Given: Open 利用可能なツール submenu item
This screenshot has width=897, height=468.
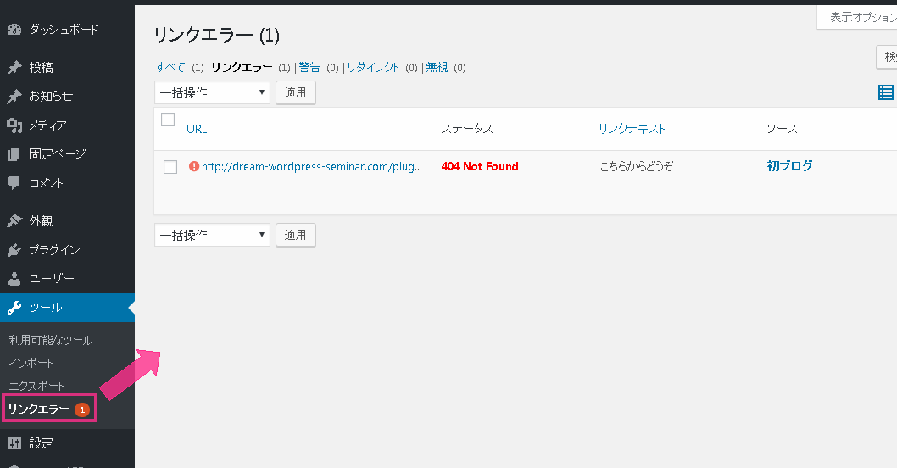Looking at the screenshot, I should pos(50,341).
